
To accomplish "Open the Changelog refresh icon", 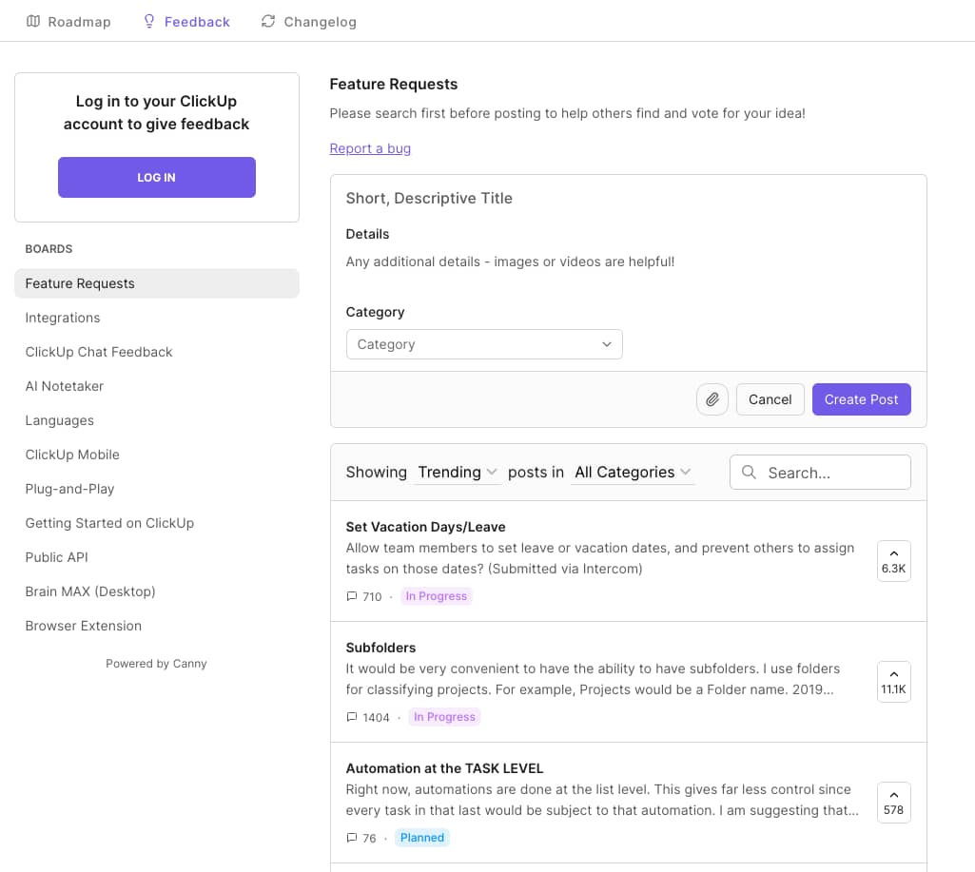I will (x=267, y=20).
